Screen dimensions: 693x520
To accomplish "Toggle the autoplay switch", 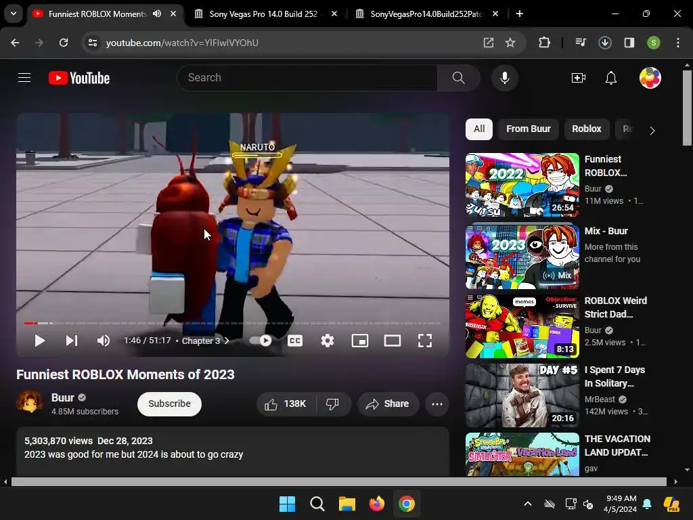I will click(261, 341).
